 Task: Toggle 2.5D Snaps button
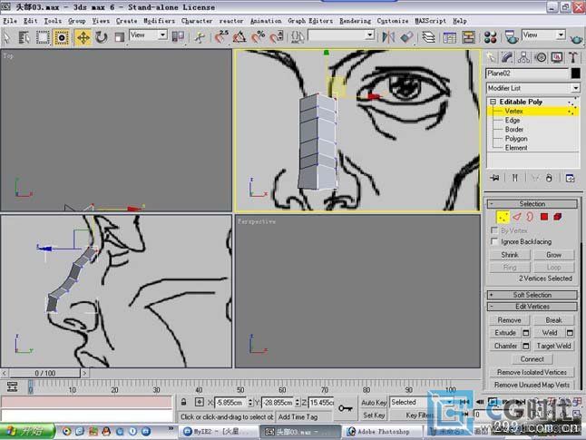[x=221, y=37]
